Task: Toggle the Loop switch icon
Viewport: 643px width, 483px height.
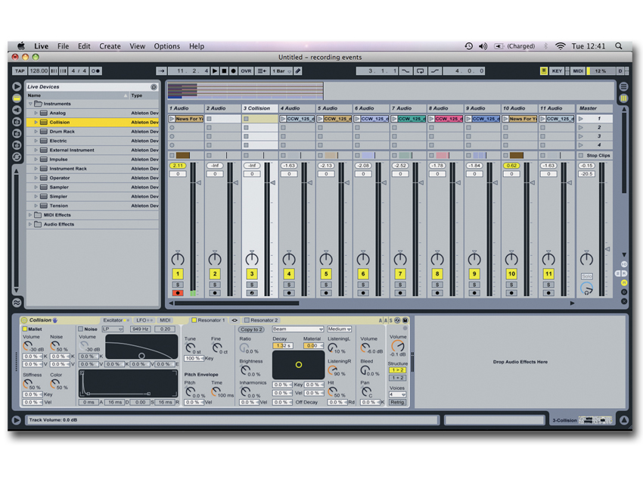Action: tap(420, 70)
